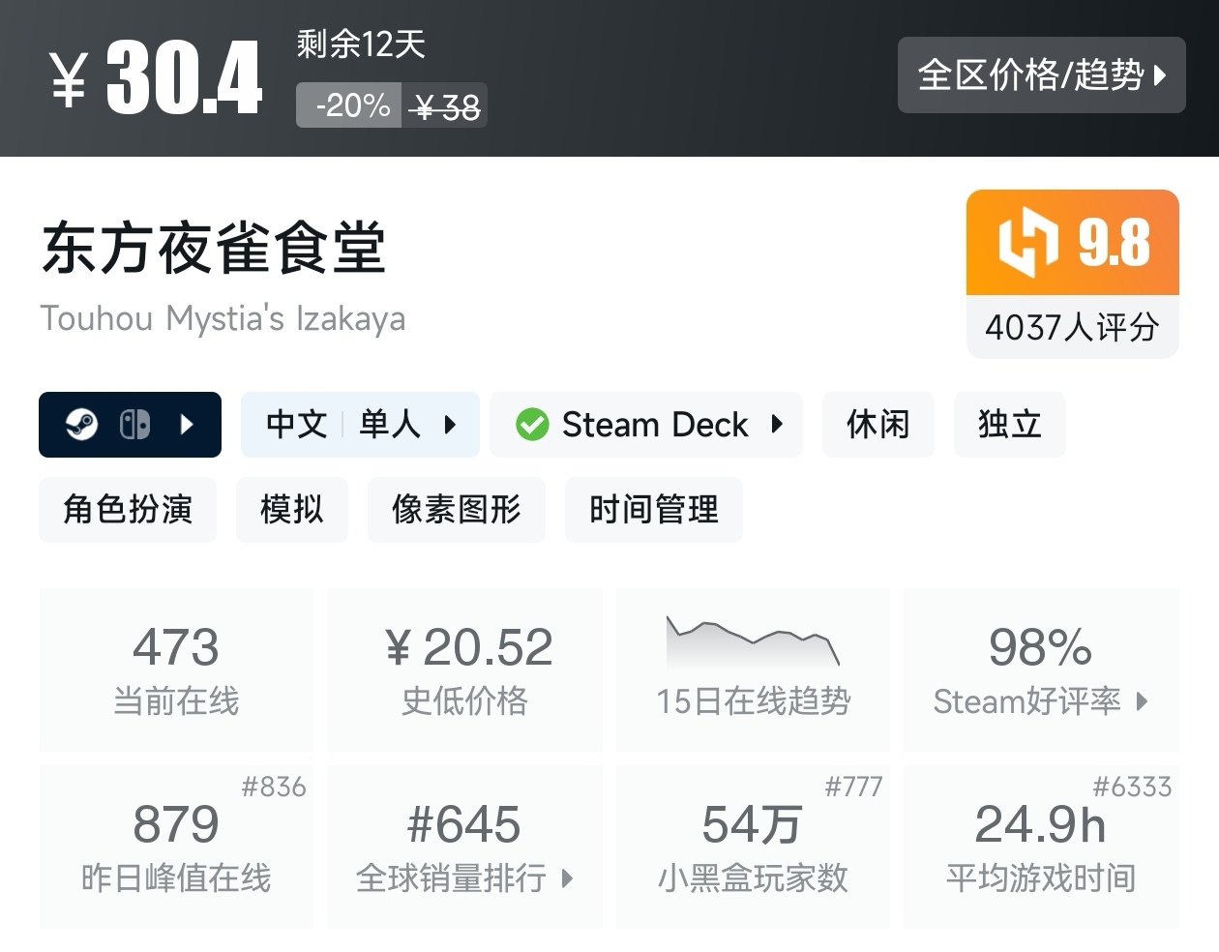This screenshot has height=952, width=1219.
Task: Click the 473 当前在线 stat card
Action: [x=176, y=669]
